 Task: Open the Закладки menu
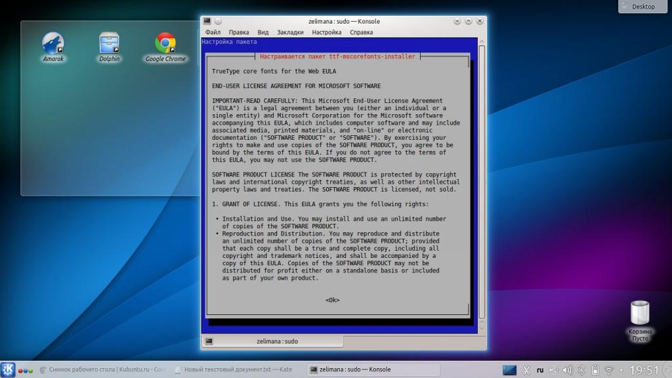[290, 32]
